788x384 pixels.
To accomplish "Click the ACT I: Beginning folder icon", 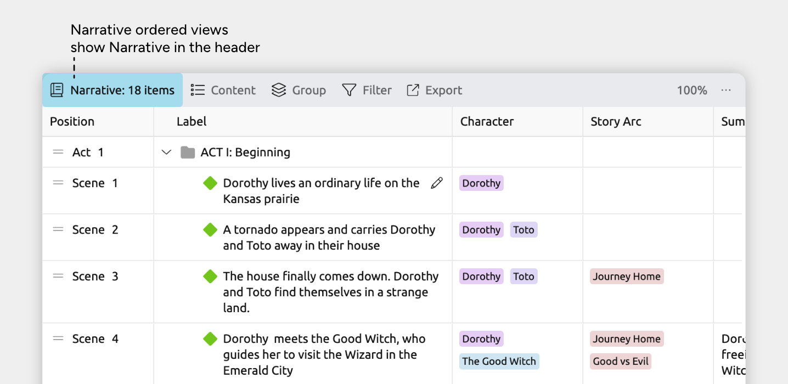I will [188, 153].
